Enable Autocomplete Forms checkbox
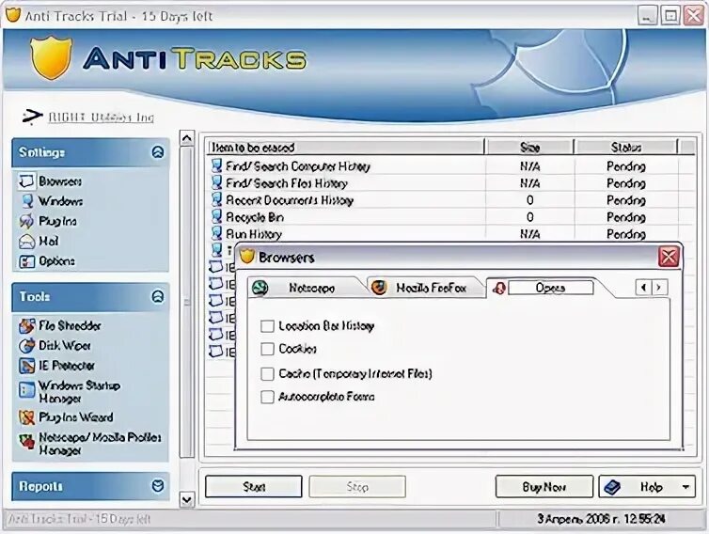 tap(267, 397)
